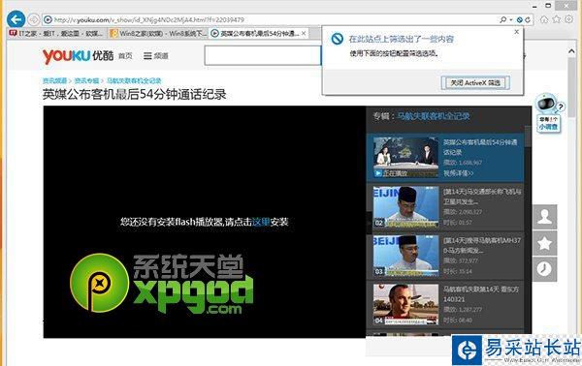Open the 资讯专辑 breadcrumb link
Image resolution: width=582 pixels, height=366 pixels.
coord(87,80)
